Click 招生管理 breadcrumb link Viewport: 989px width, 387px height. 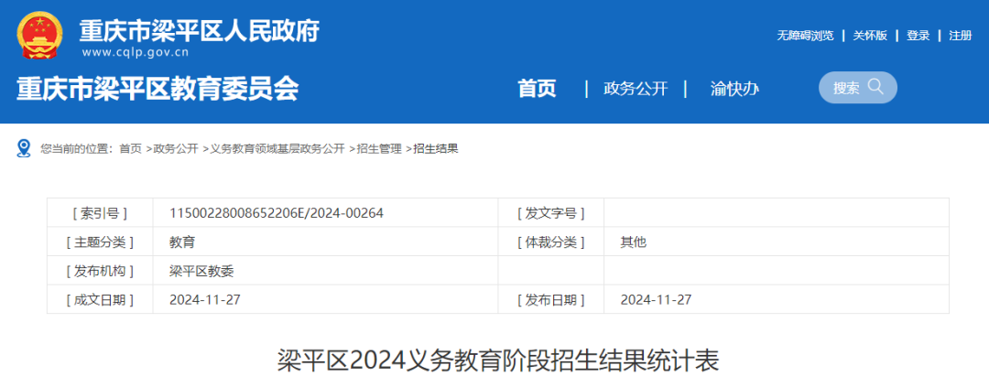point(379,148)
